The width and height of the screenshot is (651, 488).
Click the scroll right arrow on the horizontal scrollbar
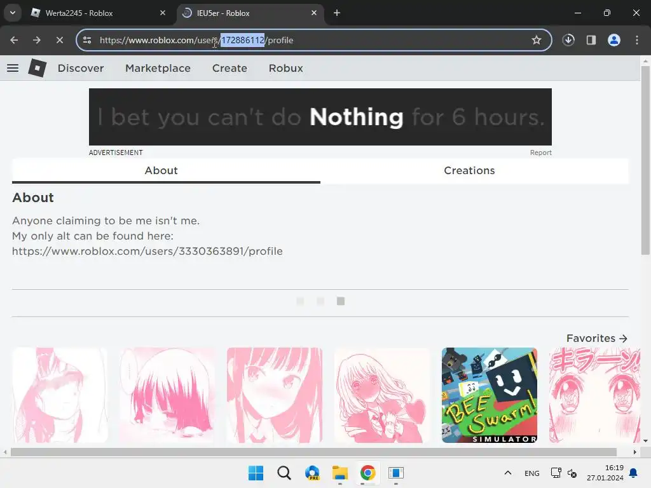click(x=634, y=452)
